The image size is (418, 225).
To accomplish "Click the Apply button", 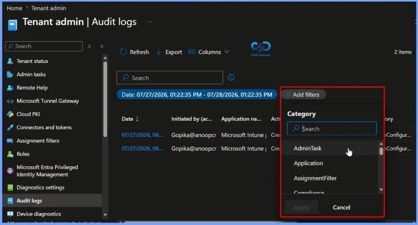I will click(301, 207).
